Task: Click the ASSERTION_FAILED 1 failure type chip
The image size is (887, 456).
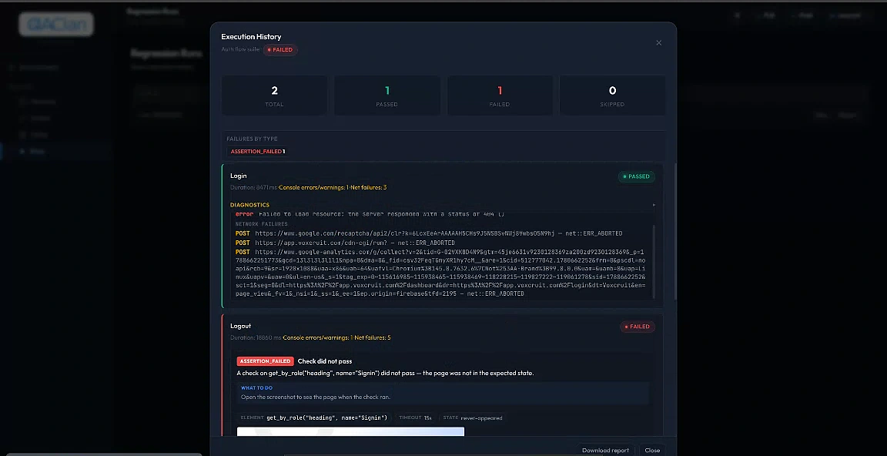Action: [258, 152]
